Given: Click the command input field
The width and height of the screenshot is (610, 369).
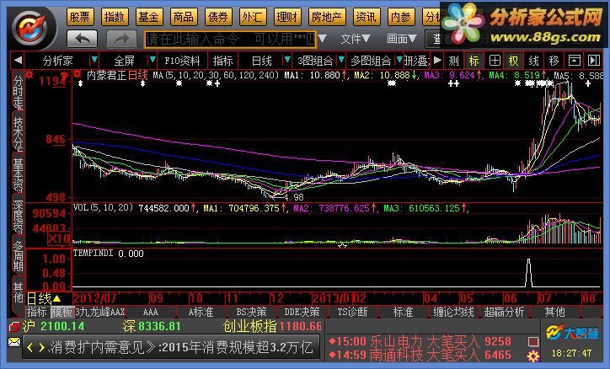Looking at the screenshot, I should tap(230, 40).
